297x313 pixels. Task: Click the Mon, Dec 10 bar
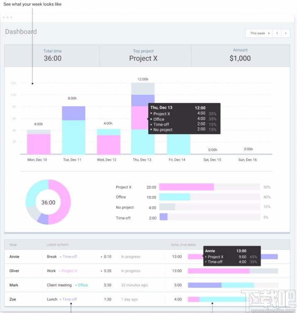pos(39,142)
